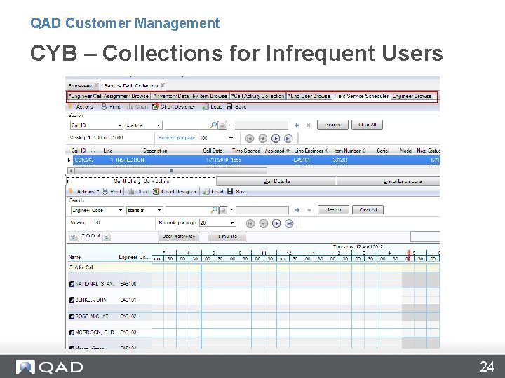Screen dimensions: 505x378
Task: Click red current-time marker in Gantt timeline
Action: [409, 255]
